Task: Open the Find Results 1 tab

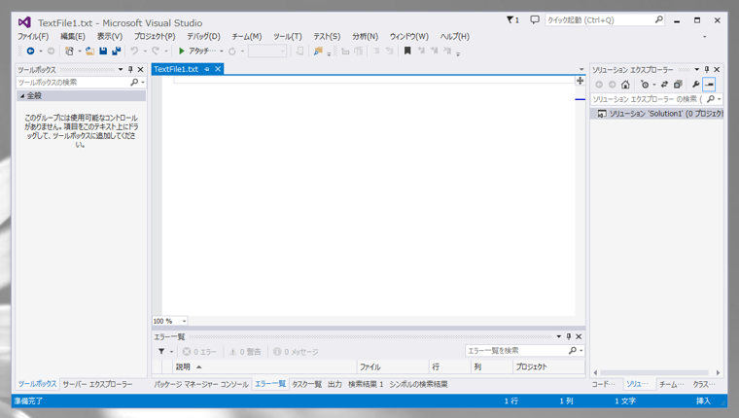Action: [x=366, y=384]
